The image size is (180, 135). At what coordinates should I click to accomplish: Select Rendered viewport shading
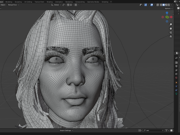169,5
